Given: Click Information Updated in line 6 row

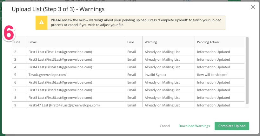Looking at the screenshot, I should [220, 83].
